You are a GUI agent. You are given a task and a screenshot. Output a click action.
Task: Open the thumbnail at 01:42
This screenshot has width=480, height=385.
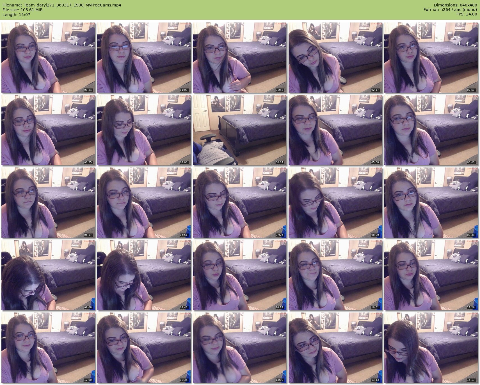click(x=240, y=58)
